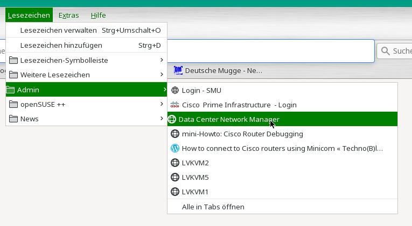412x226 pixels.
Task: Open the Hilfe menu
Action: point(98,15)
